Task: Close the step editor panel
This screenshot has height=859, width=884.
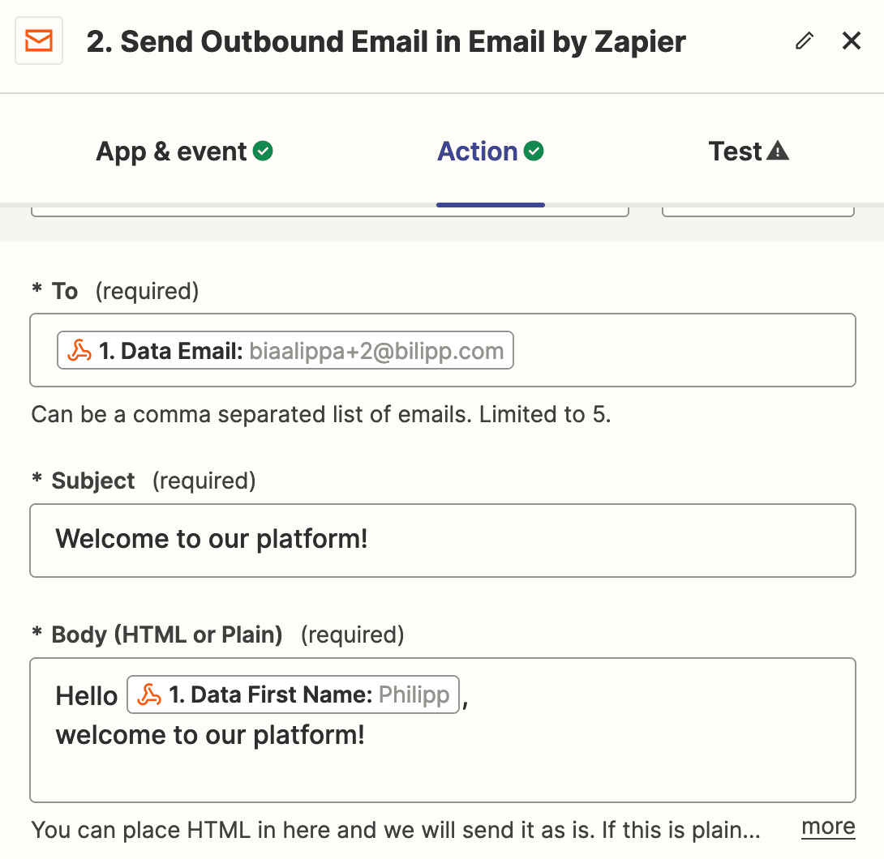Action: tap(851, 41)
